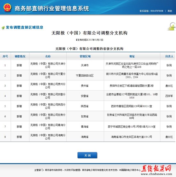The image size is (176, 177).
Task: Click the 管辖区域 column header
Action: (x=85, y=56)
